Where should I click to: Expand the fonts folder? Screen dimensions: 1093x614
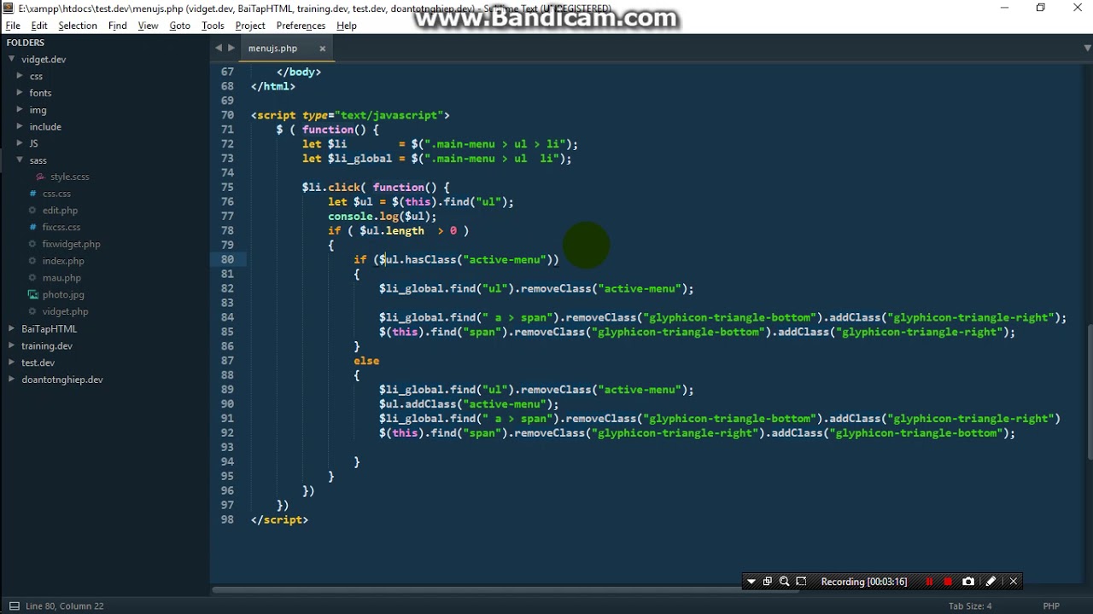pos(20,93)
